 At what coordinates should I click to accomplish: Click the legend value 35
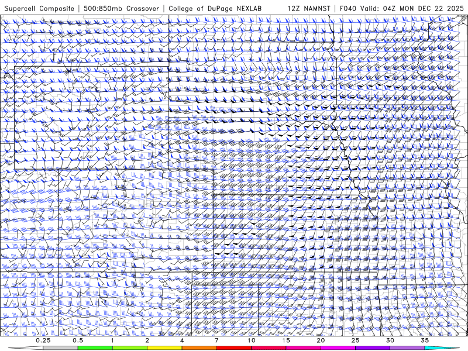pos(425,340)
